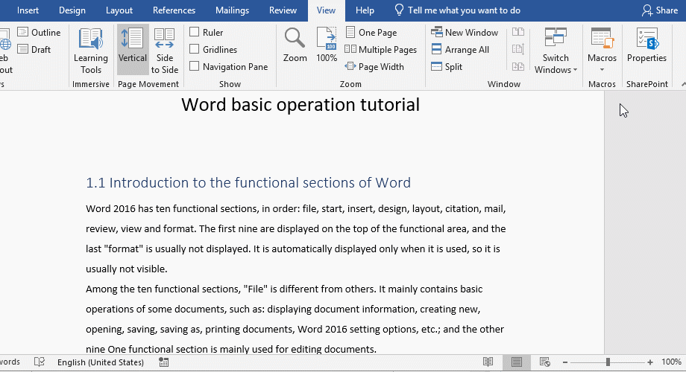Click View Side by Side icon
This screenshot has height=372, width=686.
pyautogui.click(x=518, y=32)
